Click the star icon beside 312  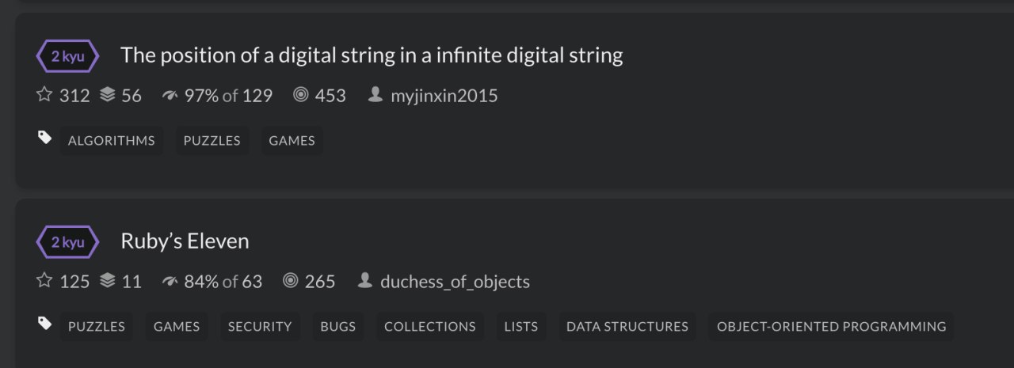(x=44, y=95)
